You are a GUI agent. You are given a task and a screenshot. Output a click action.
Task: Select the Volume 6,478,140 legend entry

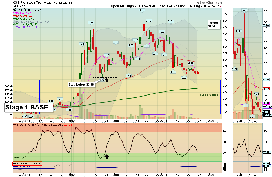(x=25, y=25)
